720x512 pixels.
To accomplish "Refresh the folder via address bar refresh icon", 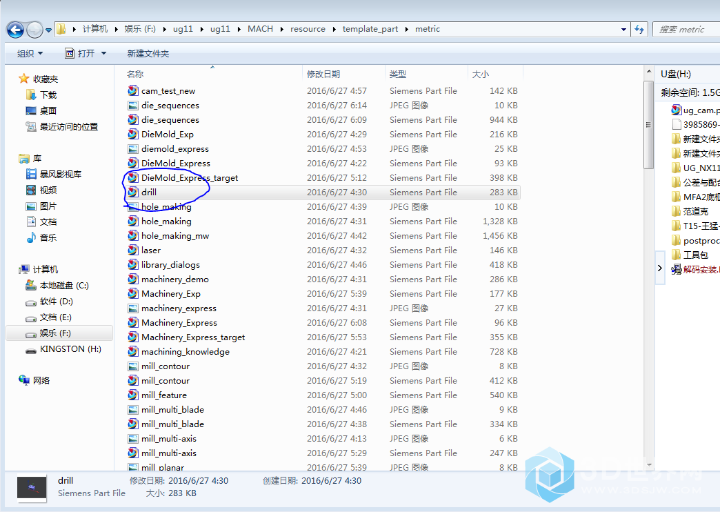I will click(639, 30).
